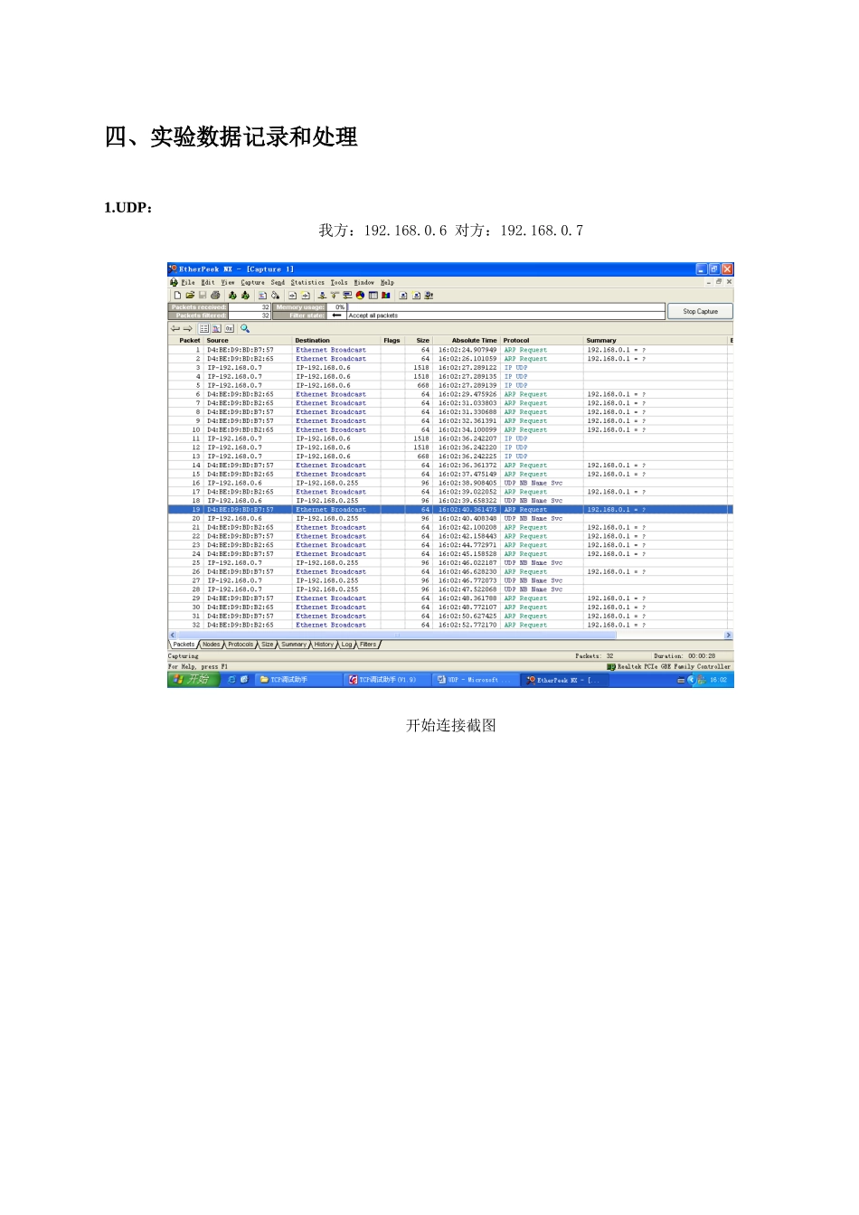This screenshot has width=859, height=1215.
Task: Switch to the Summary tab at bottom
Action: coord(294,645)
